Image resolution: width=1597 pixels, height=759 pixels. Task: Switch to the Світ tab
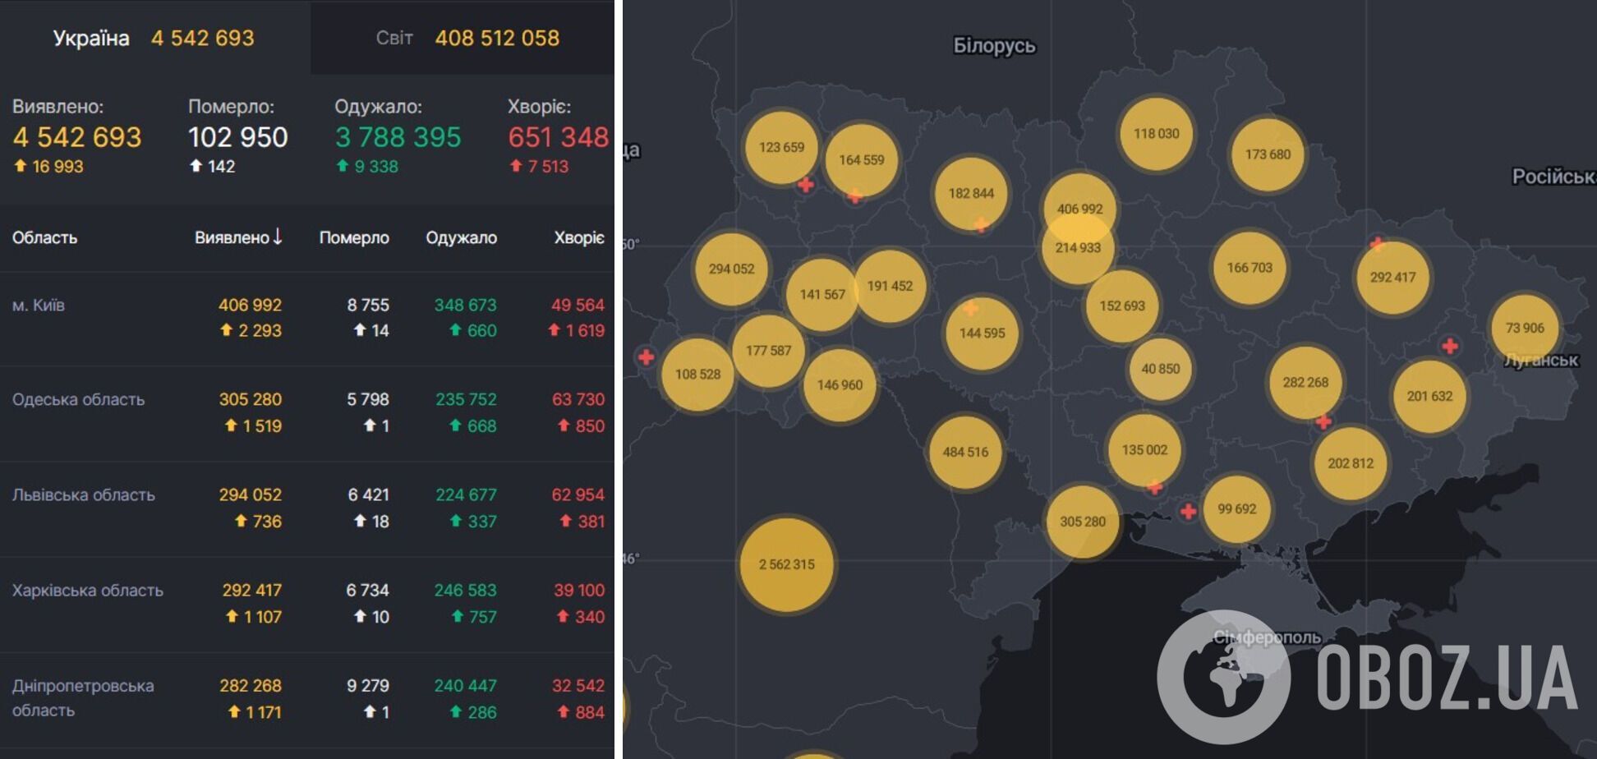463,38
